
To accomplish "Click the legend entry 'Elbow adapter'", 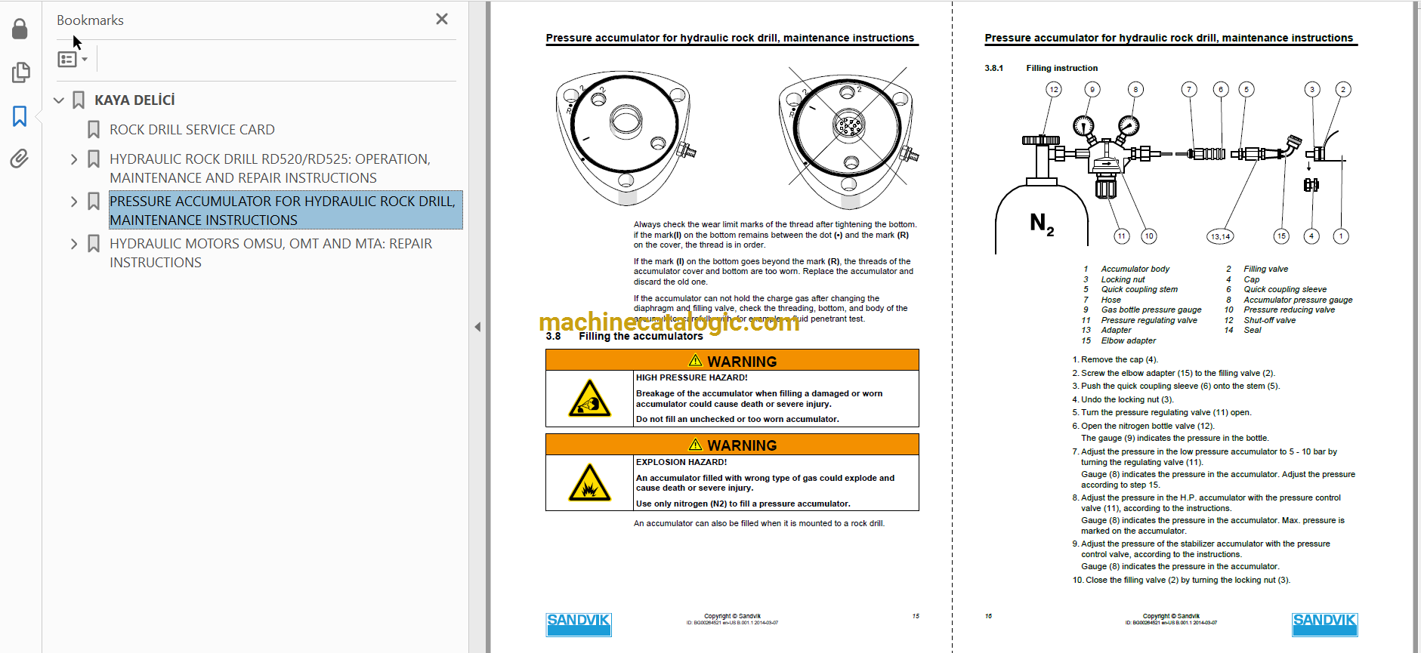I will tap(1128, 340).
